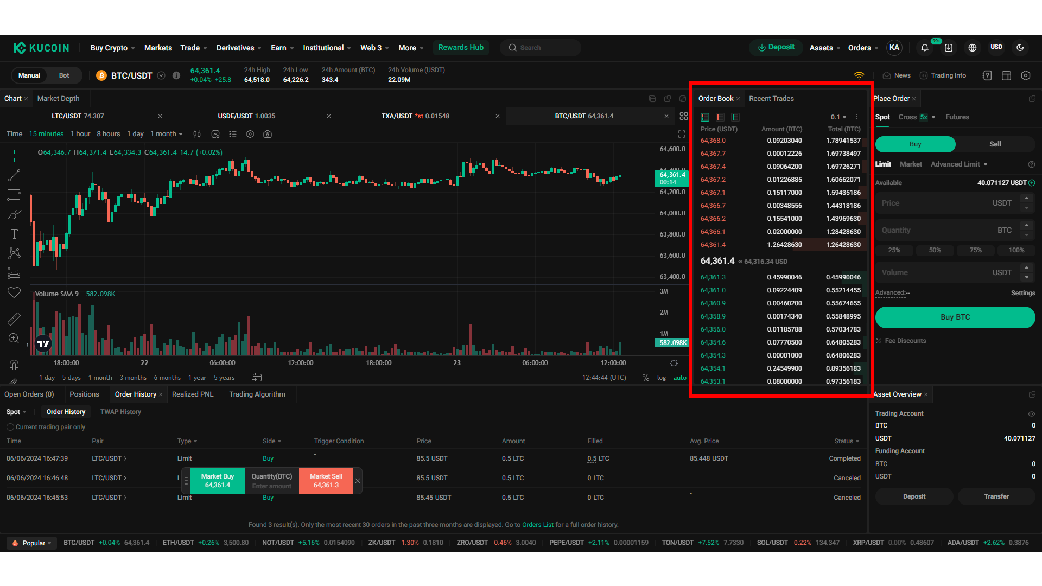The width and height of the screenshot is (1042, 586).
Task: Set quantity to 25% of balance
Action: [894, 251]
